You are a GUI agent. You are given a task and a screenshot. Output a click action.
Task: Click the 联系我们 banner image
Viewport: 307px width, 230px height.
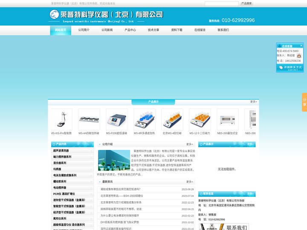click(x=224, y=227)
